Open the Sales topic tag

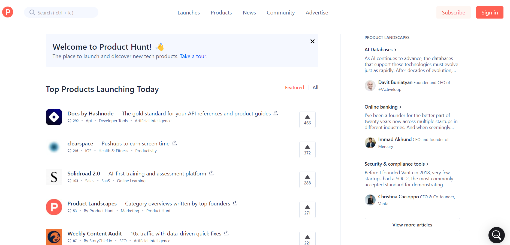[90, 181]
